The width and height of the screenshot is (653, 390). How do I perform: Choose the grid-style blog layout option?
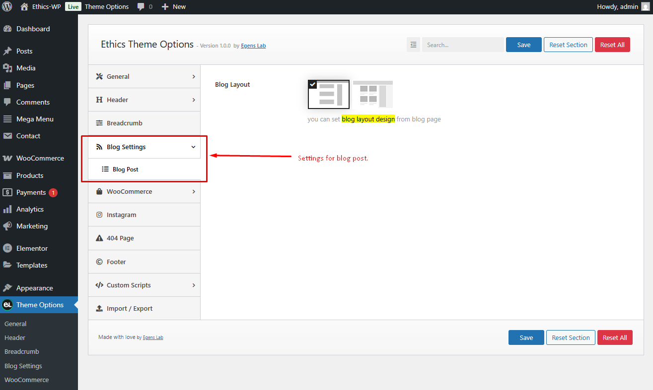373,94
